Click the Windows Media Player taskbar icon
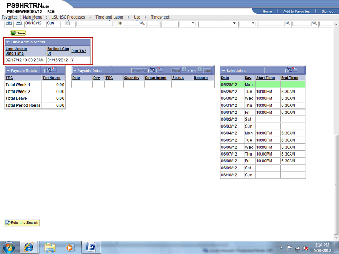The image size is (339, 254). coord(69,247)
